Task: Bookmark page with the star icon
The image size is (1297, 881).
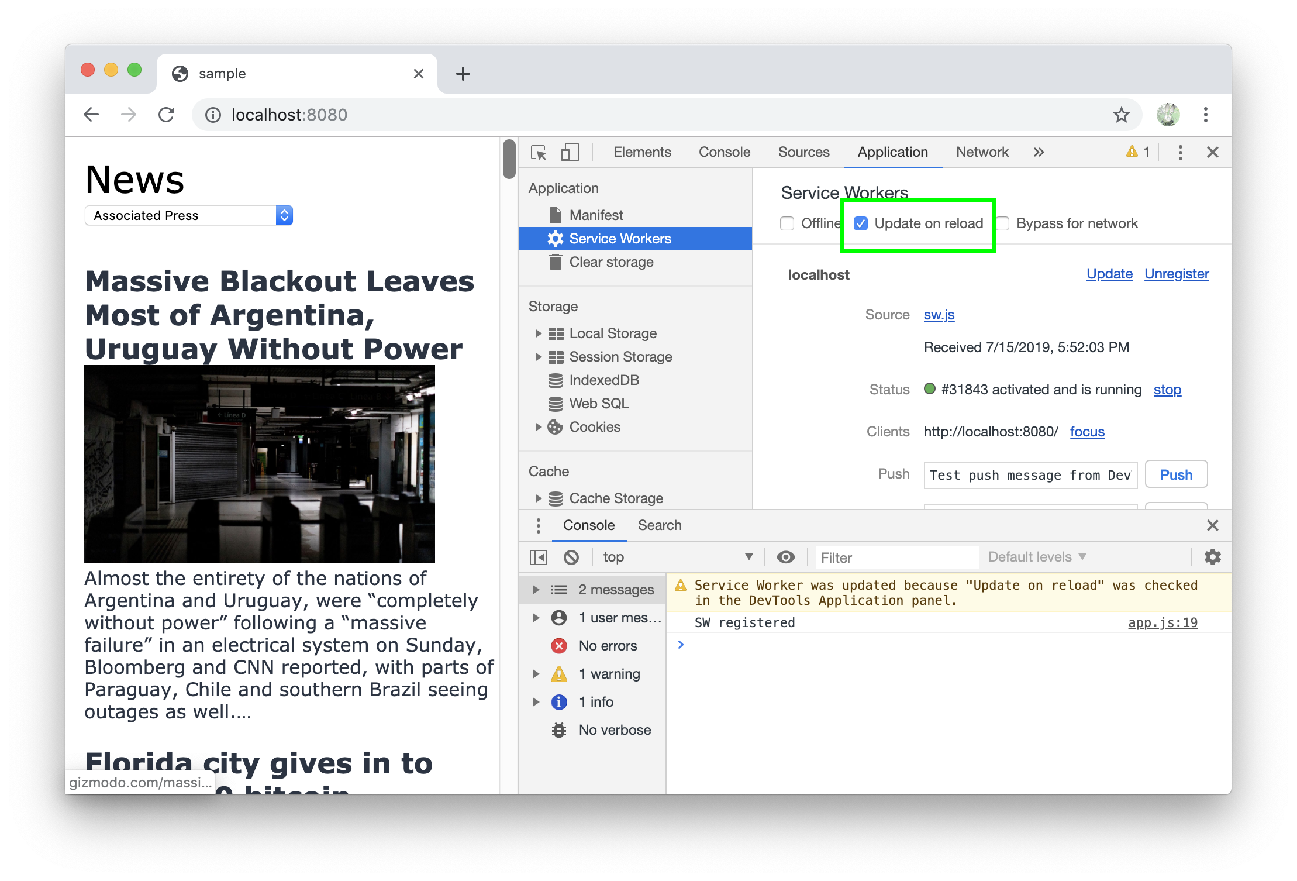Action: [1121, 115]
